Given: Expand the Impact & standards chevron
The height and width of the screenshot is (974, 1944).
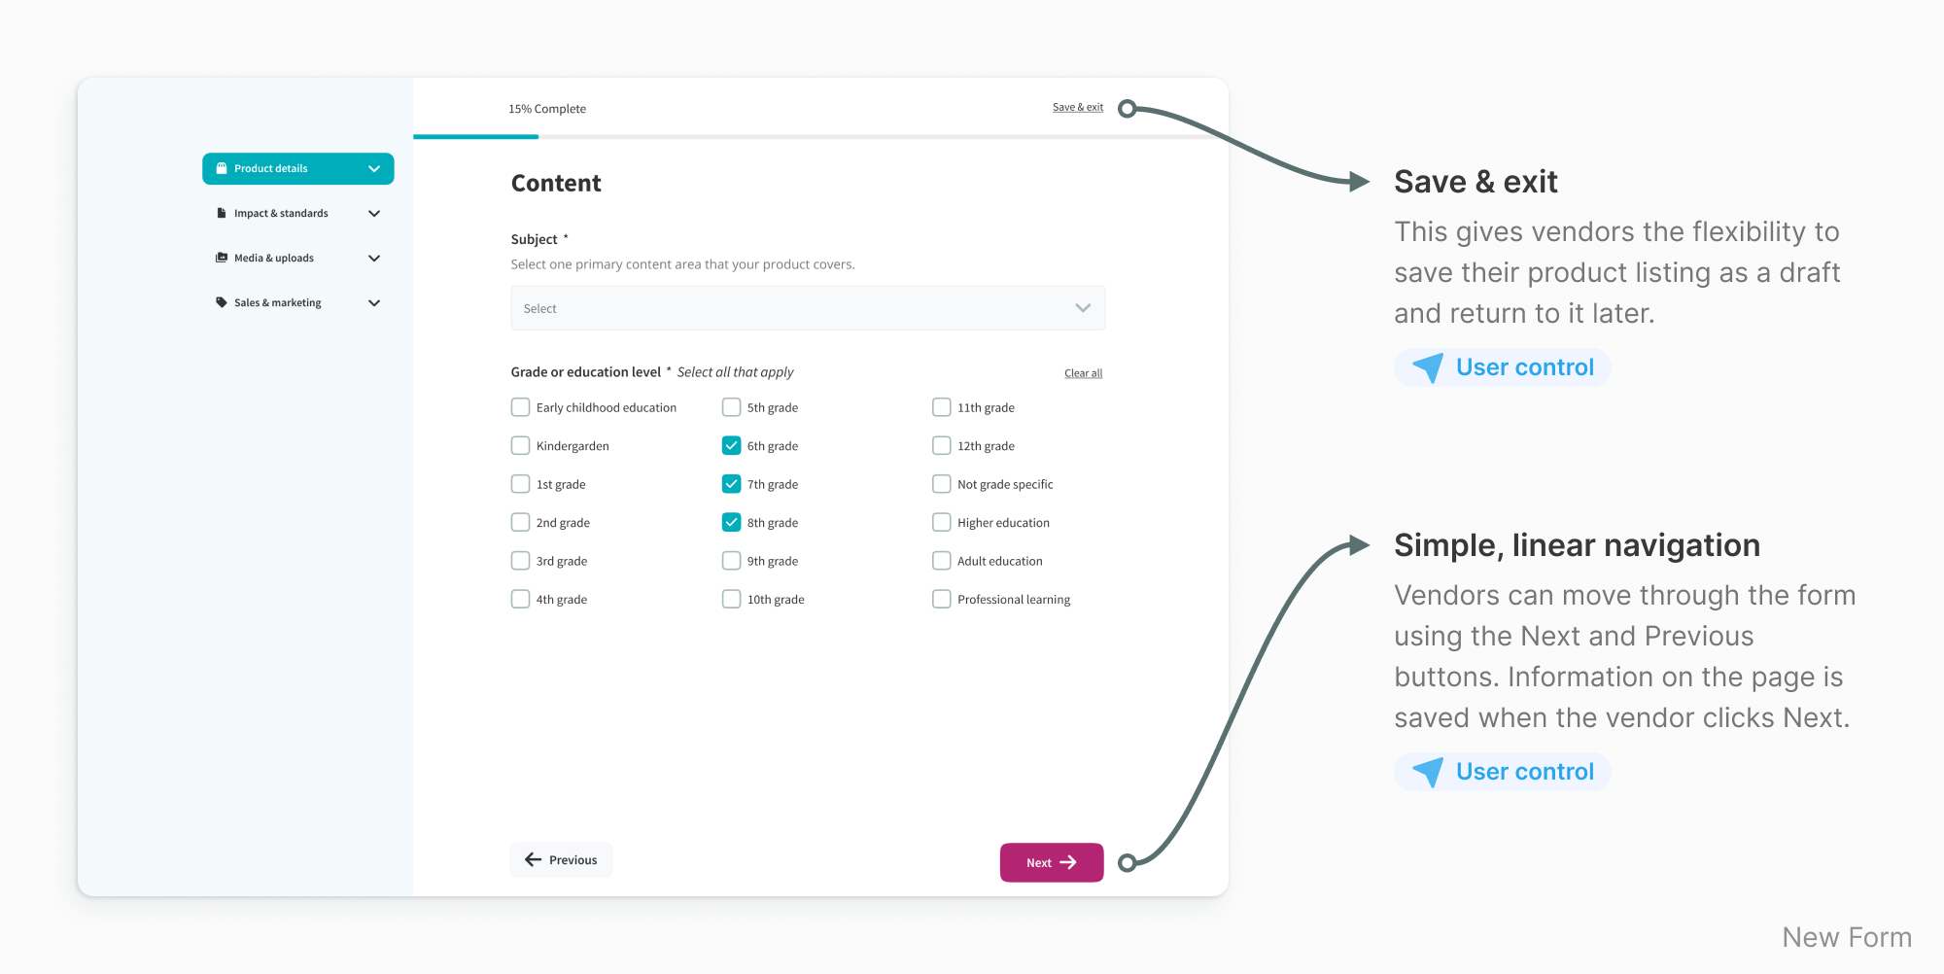Looking at the screenshot, I should point(374,213).
